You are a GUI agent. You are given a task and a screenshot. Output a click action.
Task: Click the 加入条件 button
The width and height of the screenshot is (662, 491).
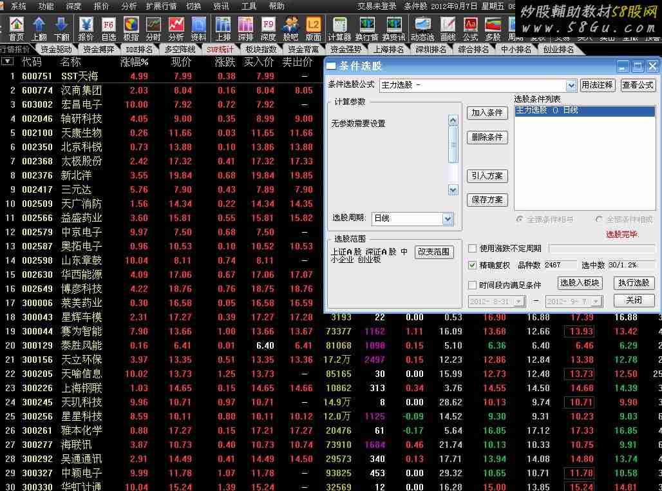click(x=487, y=113)
